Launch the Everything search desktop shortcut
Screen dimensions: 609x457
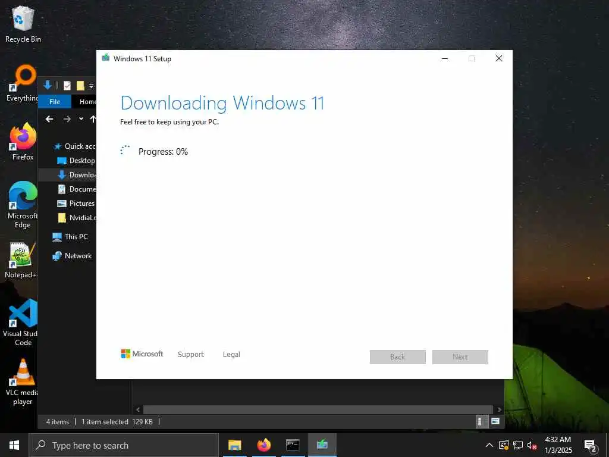(x=23, y=83)
